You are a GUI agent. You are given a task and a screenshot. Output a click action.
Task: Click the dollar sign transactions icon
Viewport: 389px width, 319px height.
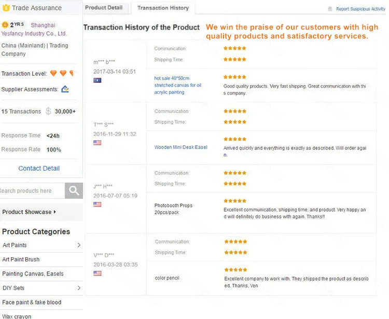[x=48, y=111]
